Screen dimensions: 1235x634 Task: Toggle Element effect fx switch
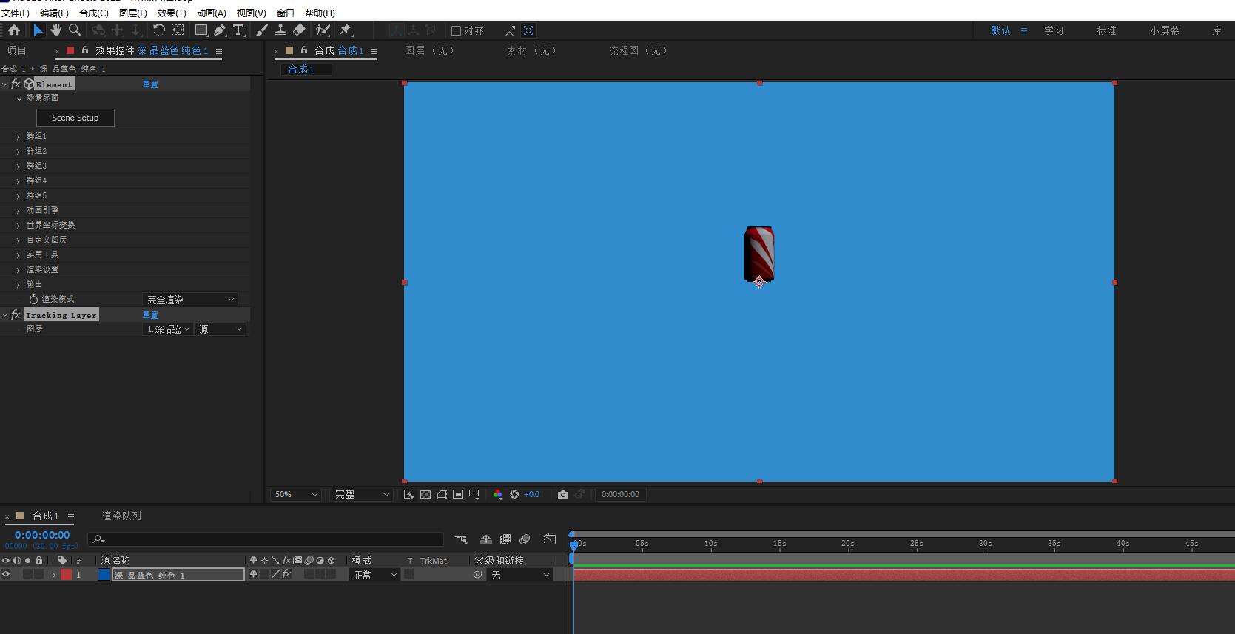point(16,84)
